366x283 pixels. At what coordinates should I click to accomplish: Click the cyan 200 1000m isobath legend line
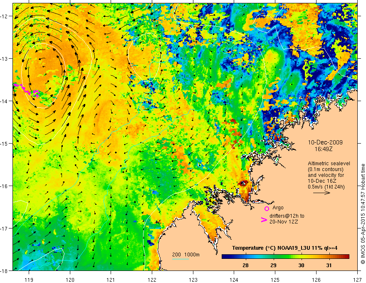coord(181,259)
